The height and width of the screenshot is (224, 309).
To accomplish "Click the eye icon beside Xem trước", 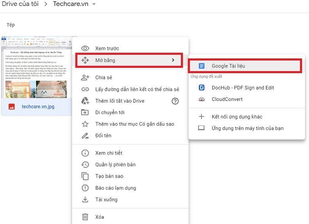I will pyautogui.click(x=85, y=49).
